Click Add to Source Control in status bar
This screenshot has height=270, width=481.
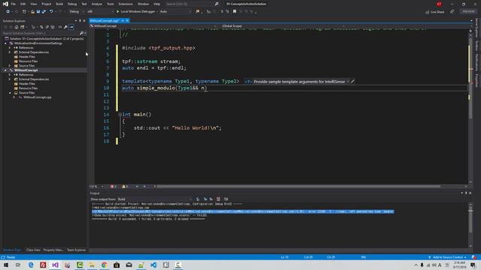[x=448, y=257]
